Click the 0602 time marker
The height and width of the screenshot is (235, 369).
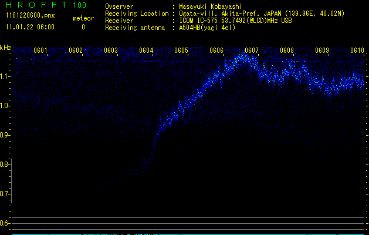[x=76, y=51]
